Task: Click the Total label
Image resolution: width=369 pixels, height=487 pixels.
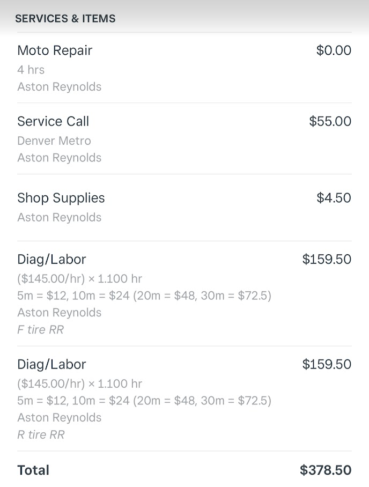Action: 33,470
